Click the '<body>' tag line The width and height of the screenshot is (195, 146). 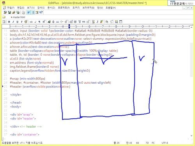[x=16, y=107]
